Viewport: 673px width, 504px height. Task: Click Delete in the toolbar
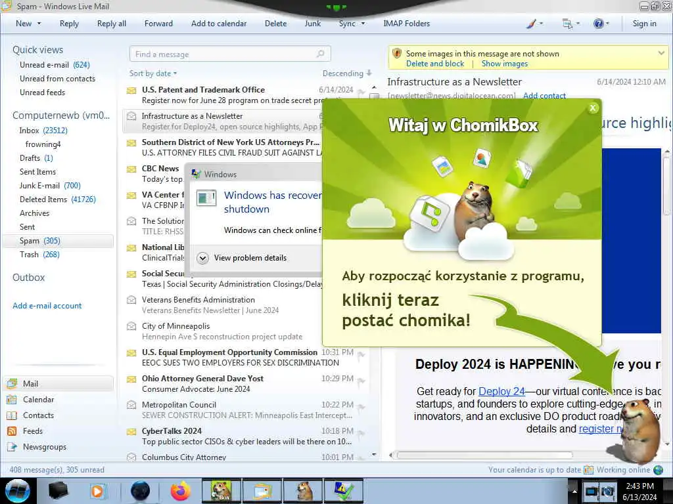275,24
